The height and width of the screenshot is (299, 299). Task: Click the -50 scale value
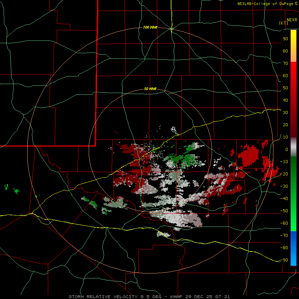point(284,211)
